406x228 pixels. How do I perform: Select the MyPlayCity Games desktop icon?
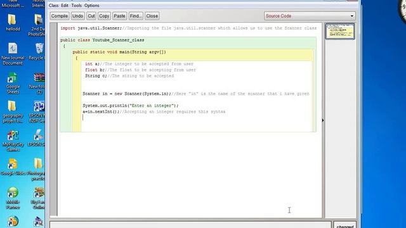(13, 141)
